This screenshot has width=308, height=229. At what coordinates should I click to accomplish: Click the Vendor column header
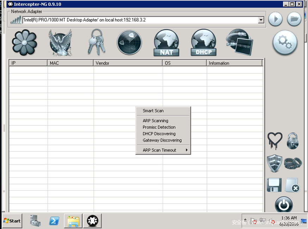click(128, 63)
